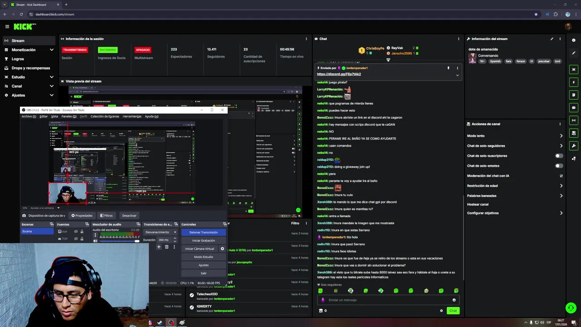Click the broadcast signal icon in the right sidebar
The height and width of the screenshot is (327, 581).
point(574,120)
